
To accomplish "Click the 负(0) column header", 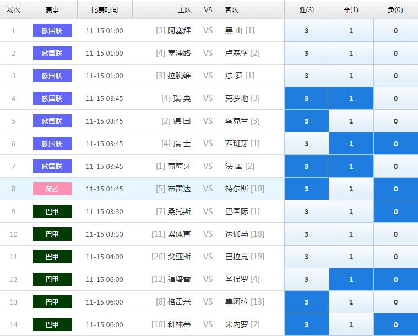I will [x=395, y=10].
